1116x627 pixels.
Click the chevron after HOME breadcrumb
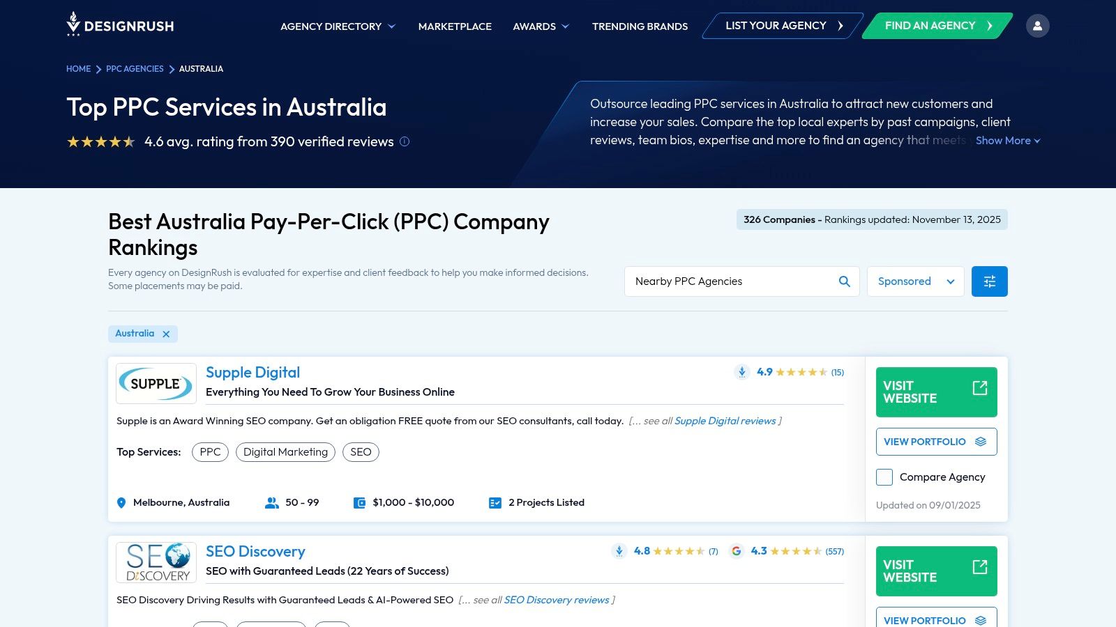coord(98,69)
